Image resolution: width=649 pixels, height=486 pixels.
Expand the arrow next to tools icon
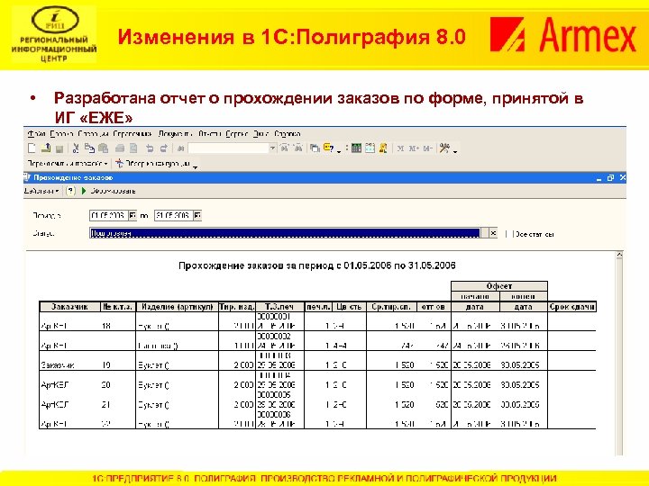(455, 151)
